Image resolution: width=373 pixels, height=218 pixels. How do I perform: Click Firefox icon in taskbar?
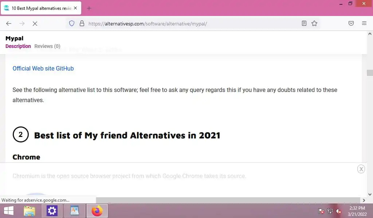click(97, 211)
